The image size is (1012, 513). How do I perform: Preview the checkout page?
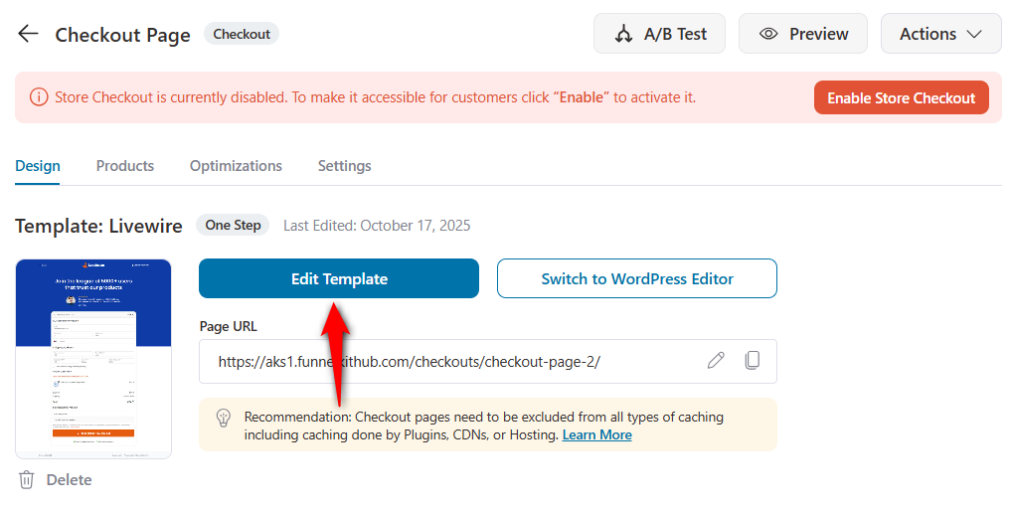802,34
